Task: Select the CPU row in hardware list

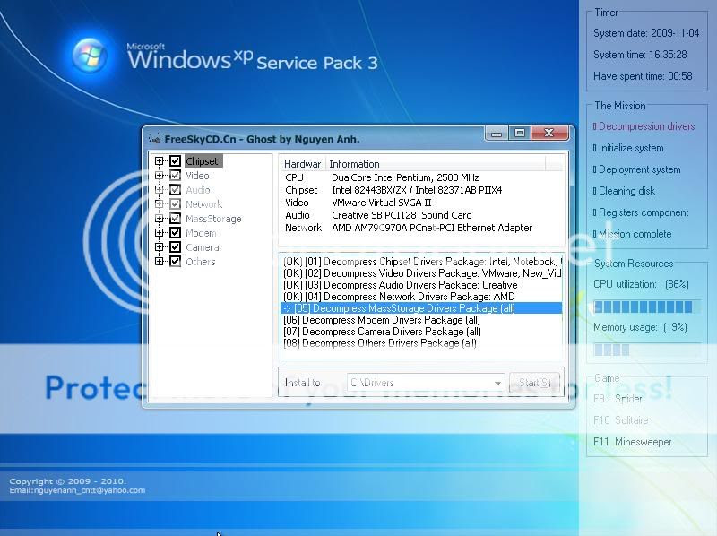Action: (x=421, y=177)
